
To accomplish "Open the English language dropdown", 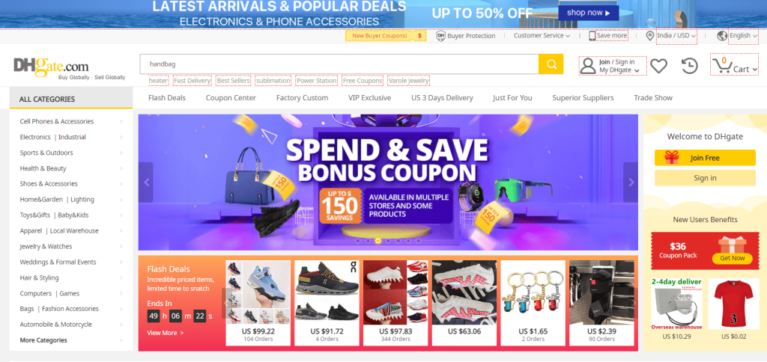I will (x=743, y=36).
